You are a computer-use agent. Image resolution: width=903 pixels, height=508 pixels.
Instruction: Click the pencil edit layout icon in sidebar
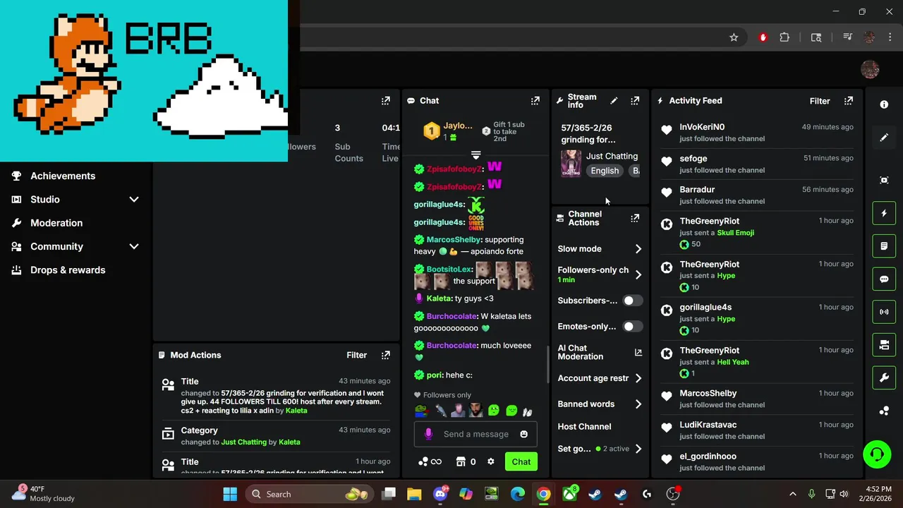coord(884,138)
